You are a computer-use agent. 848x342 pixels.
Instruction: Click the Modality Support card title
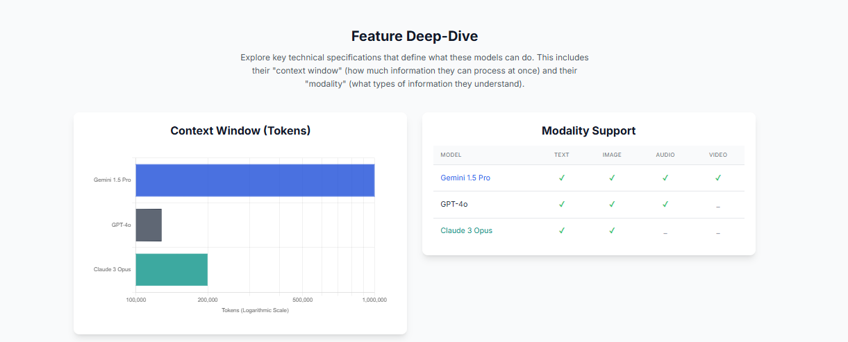588,130
